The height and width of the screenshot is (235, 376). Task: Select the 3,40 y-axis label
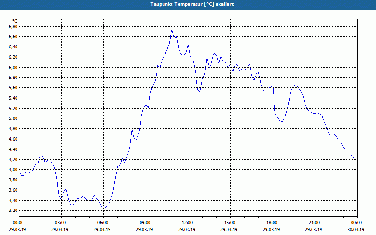(x=13, y=200)
